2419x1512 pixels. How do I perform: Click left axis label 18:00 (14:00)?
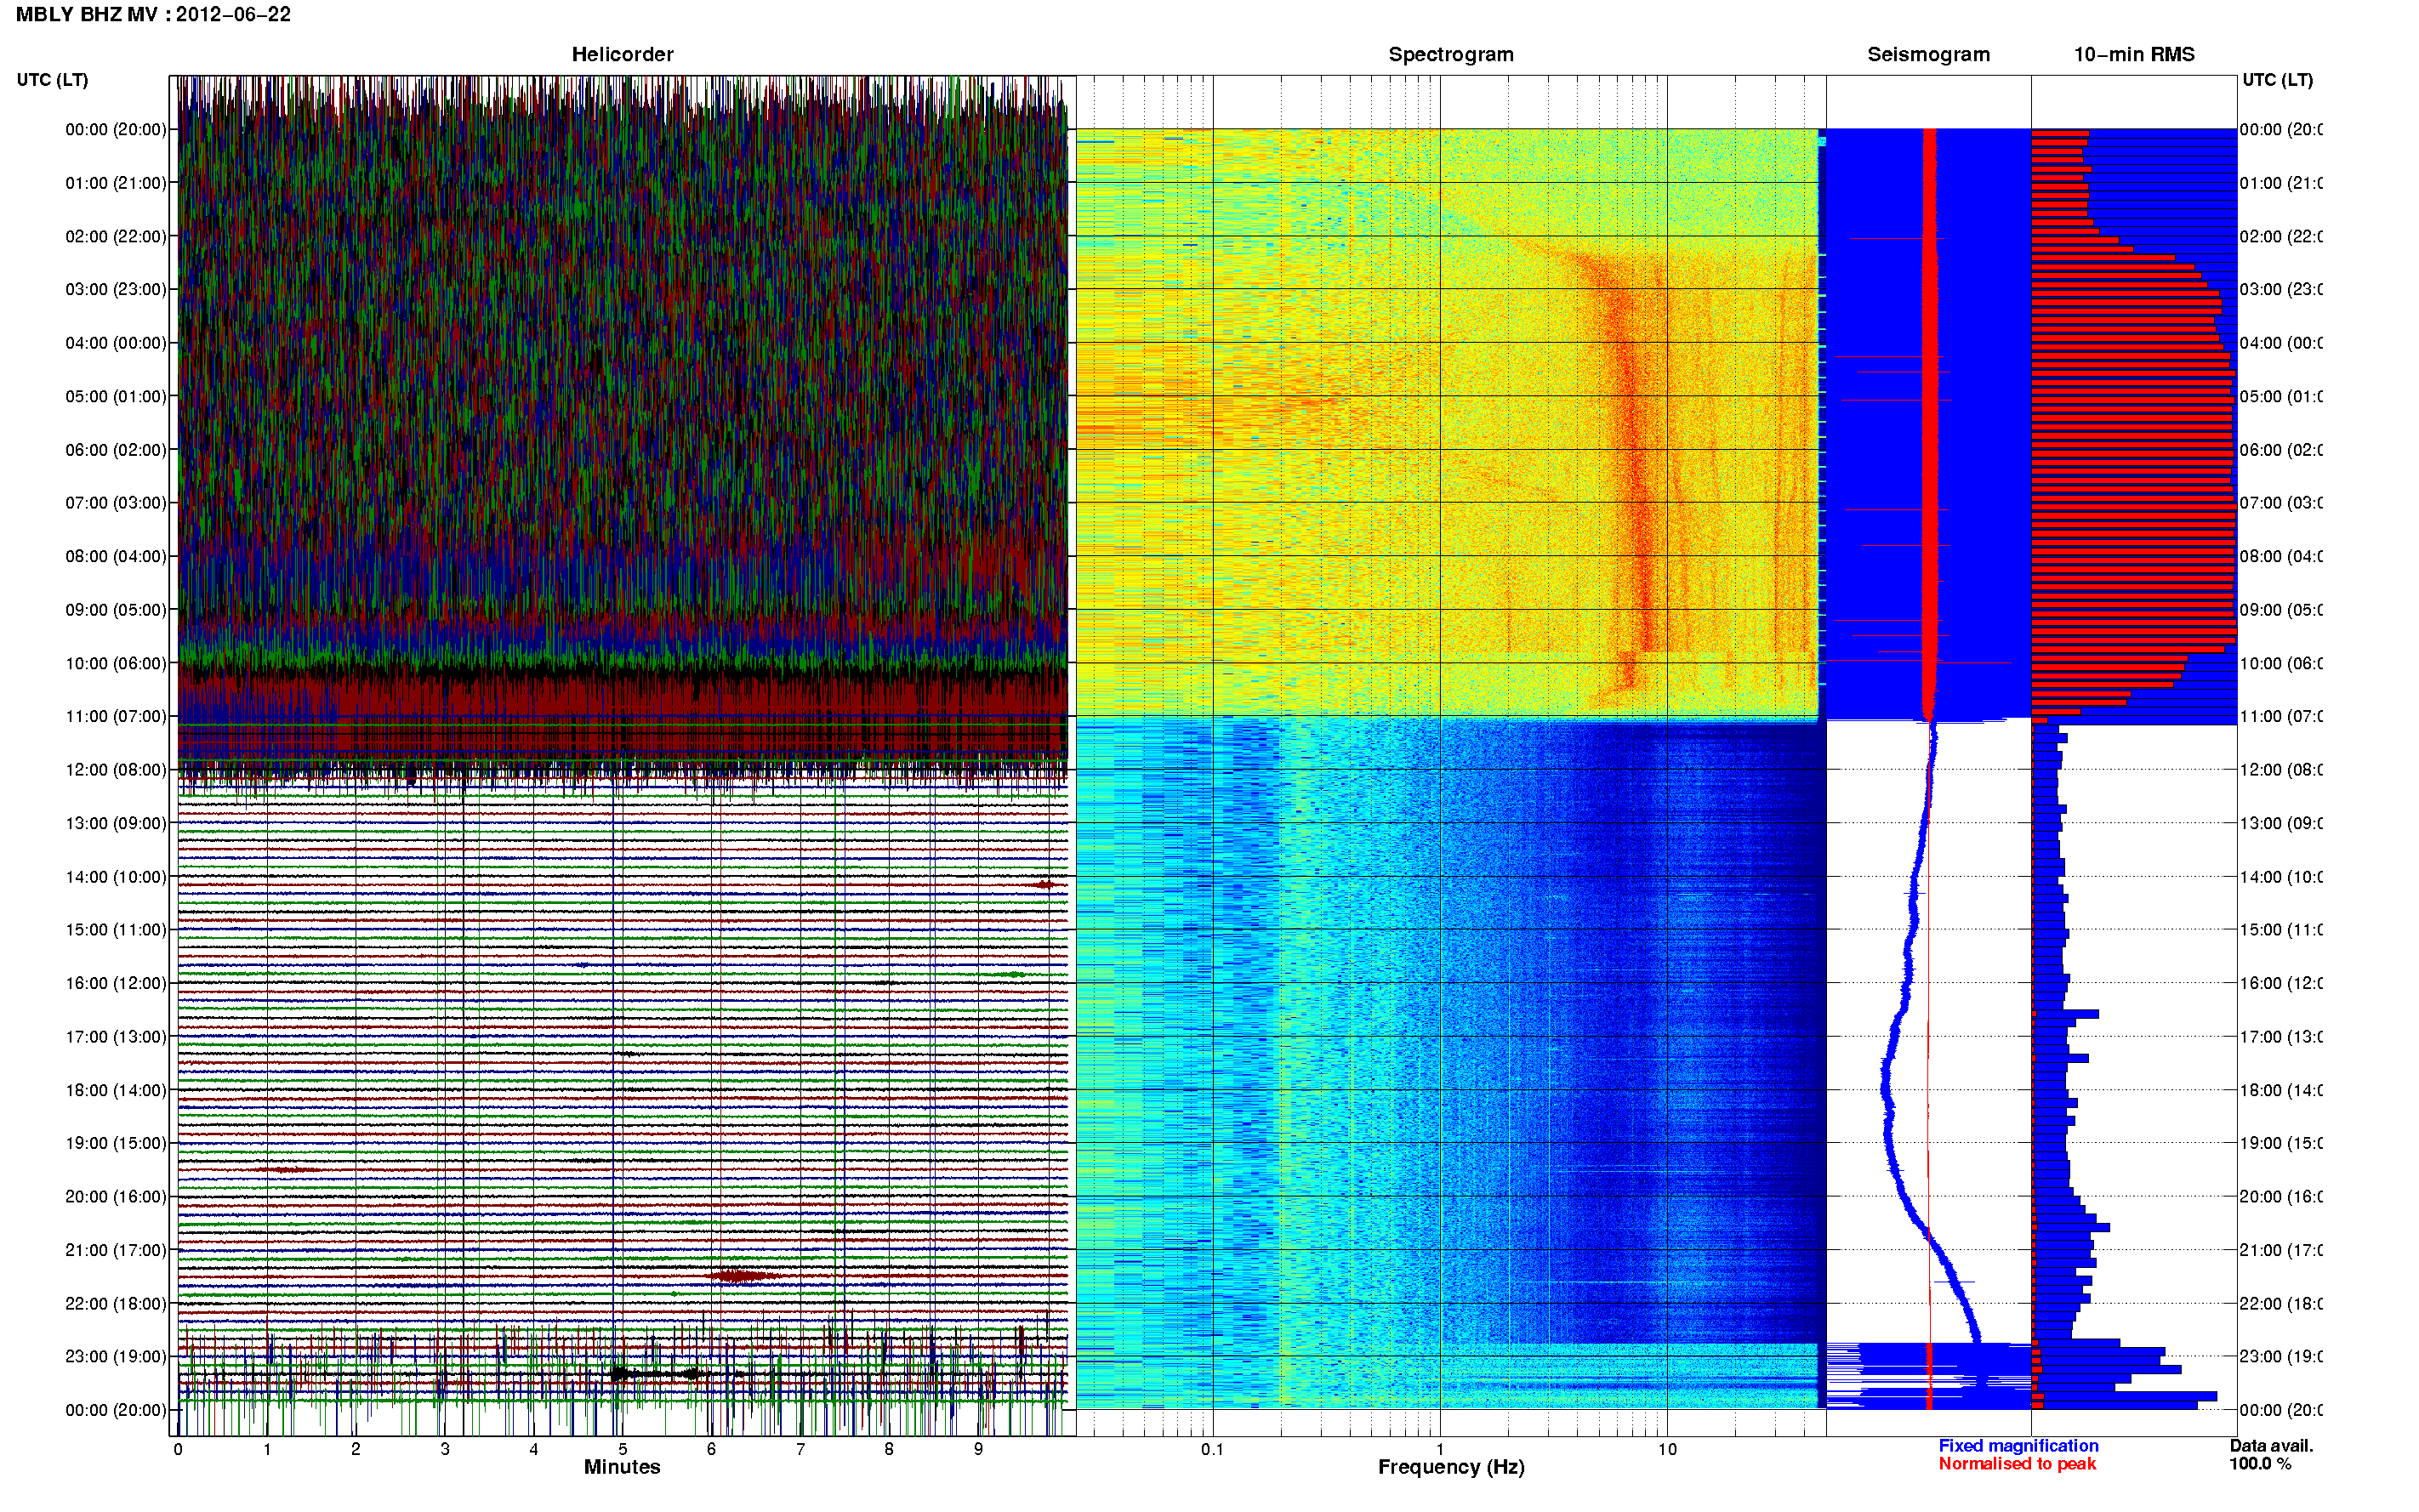[x=116, y=1090]
